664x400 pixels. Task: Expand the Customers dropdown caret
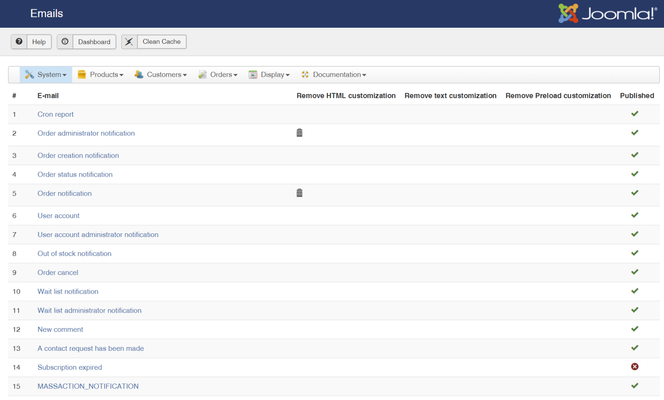184,75
